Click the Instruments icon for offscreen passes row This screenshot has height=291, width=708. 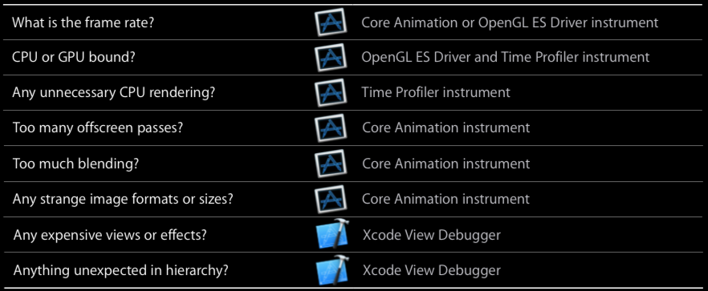point(331,127)
